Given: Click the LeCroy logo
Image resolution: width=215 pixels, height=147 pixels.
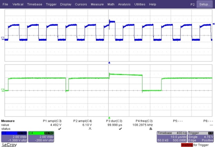Looking at the screenshot, I should (9, 144).
